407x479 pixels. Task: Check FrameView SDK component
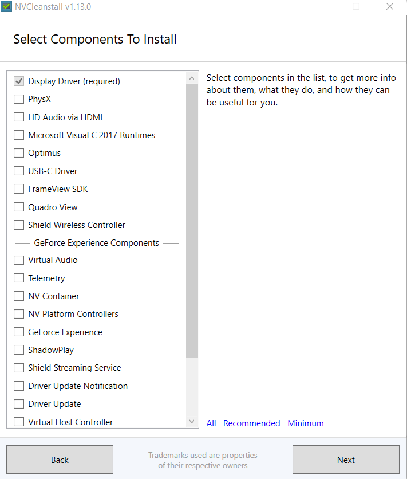coord(19,189)
